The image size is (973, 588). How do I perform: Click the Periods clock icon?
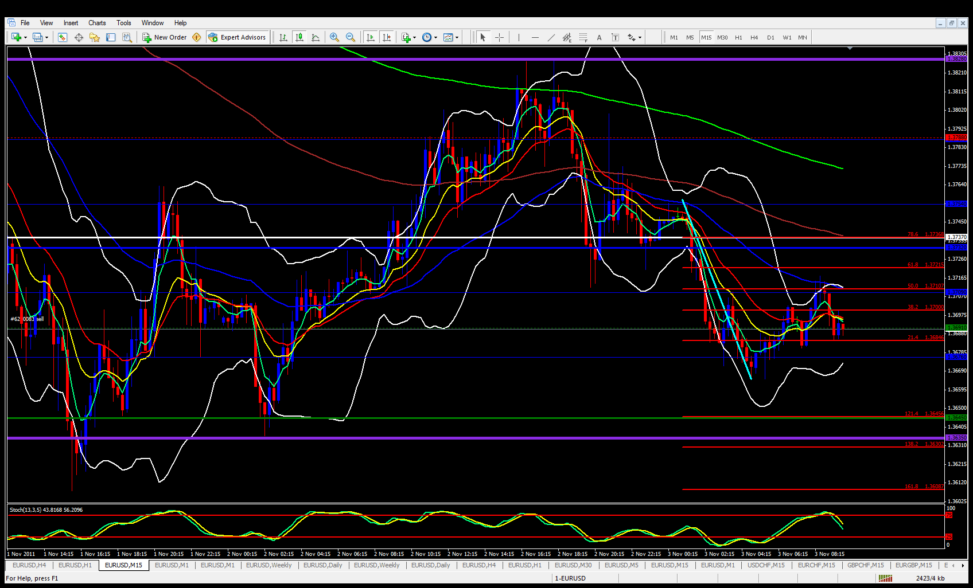coord(427,37)
